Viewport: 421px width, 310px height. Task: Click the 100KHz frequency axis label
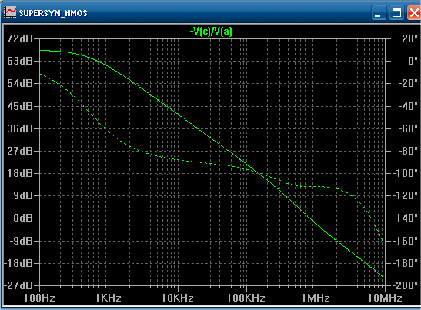tap(246, 298)
